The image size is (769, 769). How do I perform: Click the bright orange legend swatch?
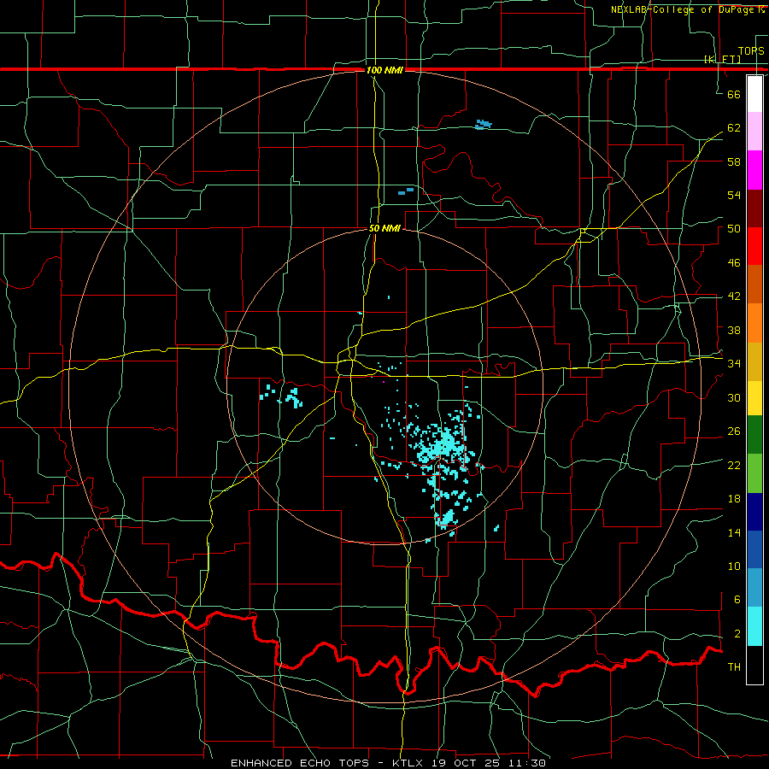[754, 323]
